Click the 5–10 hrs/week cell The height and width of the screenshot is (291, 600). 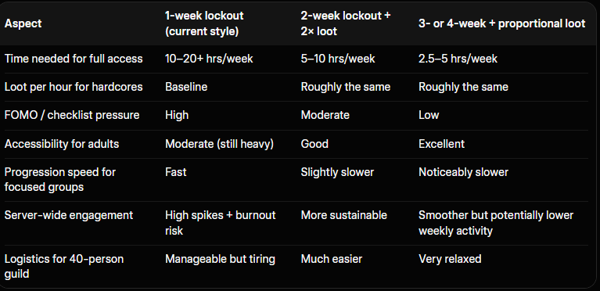click(338, 59)
